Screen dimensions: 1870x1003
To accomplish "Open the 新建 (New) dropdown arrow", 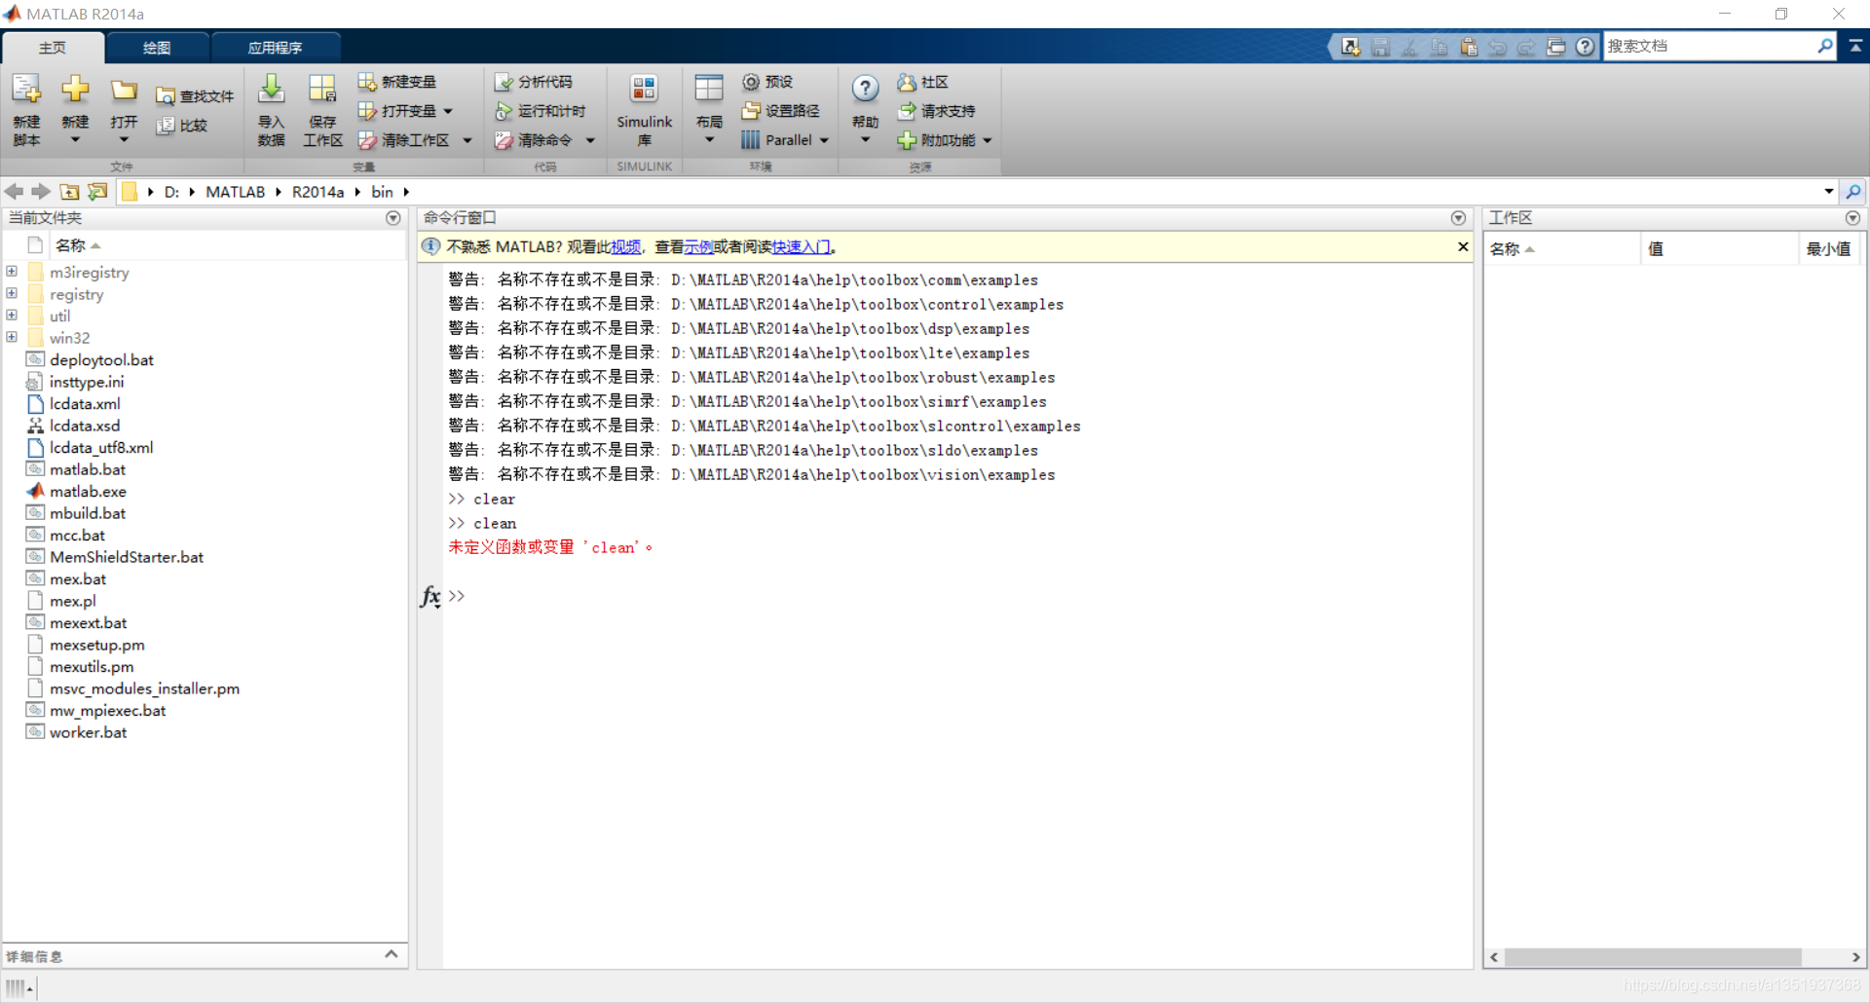I will [x=75, y=140].
